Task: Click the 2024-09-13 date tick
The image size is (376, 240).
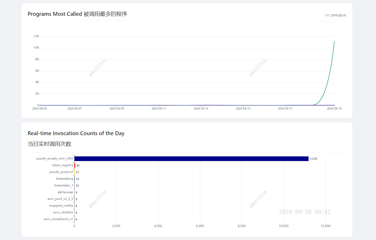Action: 201,109
